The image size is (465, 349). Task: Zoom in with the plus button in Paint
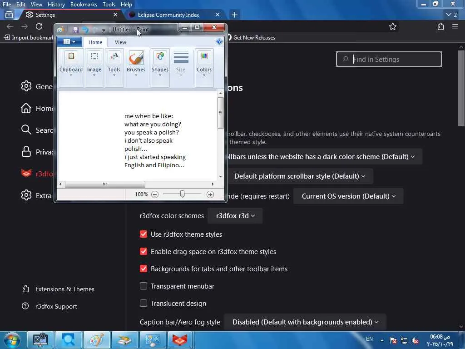pyautogui.click(x=210, y=194)
